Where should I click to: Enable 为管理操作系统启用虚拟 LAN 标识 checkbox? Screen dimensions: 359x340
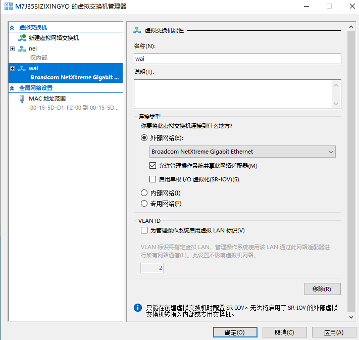144,230
